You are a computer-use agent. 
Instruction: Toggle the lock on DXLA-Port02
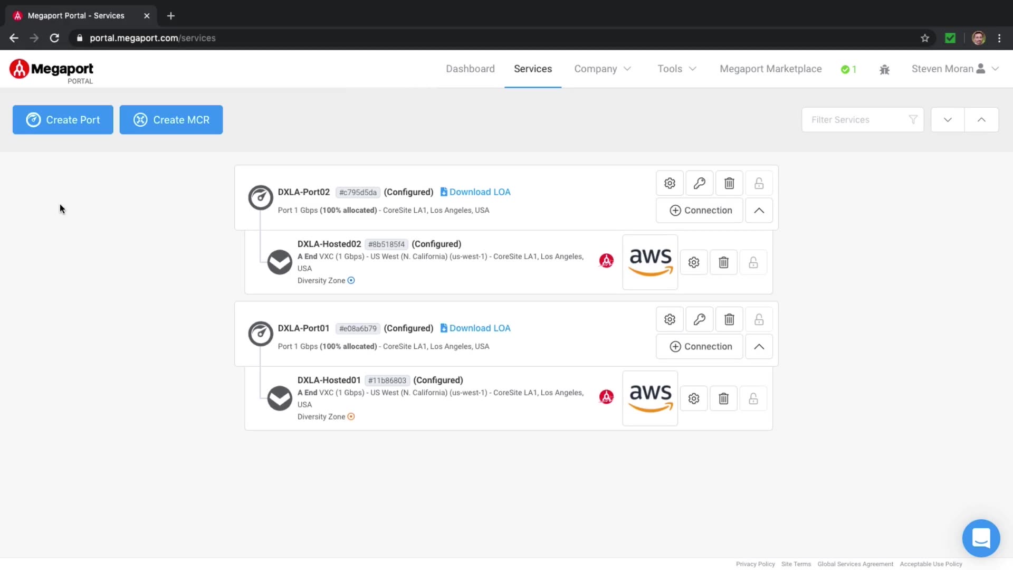pyautogui.click(x=759, y=183)
